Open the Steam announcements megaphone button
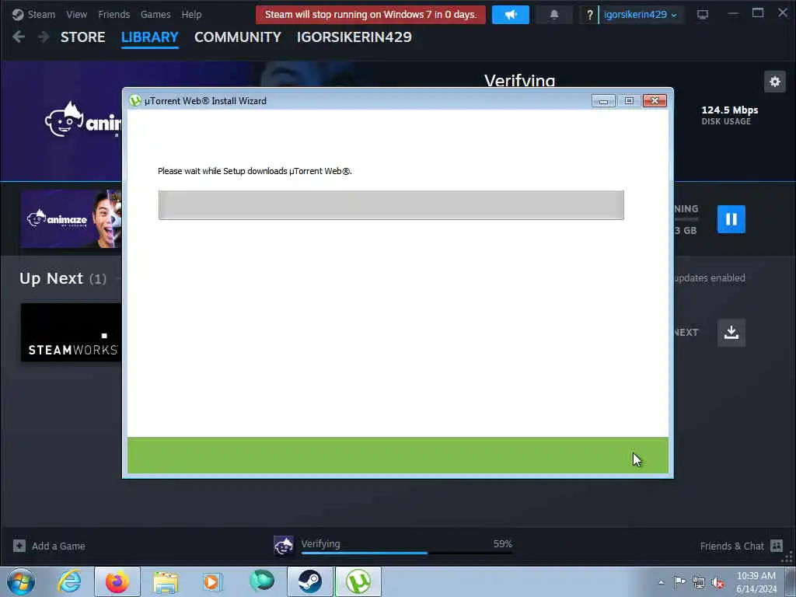796x597 pixels. pos(511,15)
